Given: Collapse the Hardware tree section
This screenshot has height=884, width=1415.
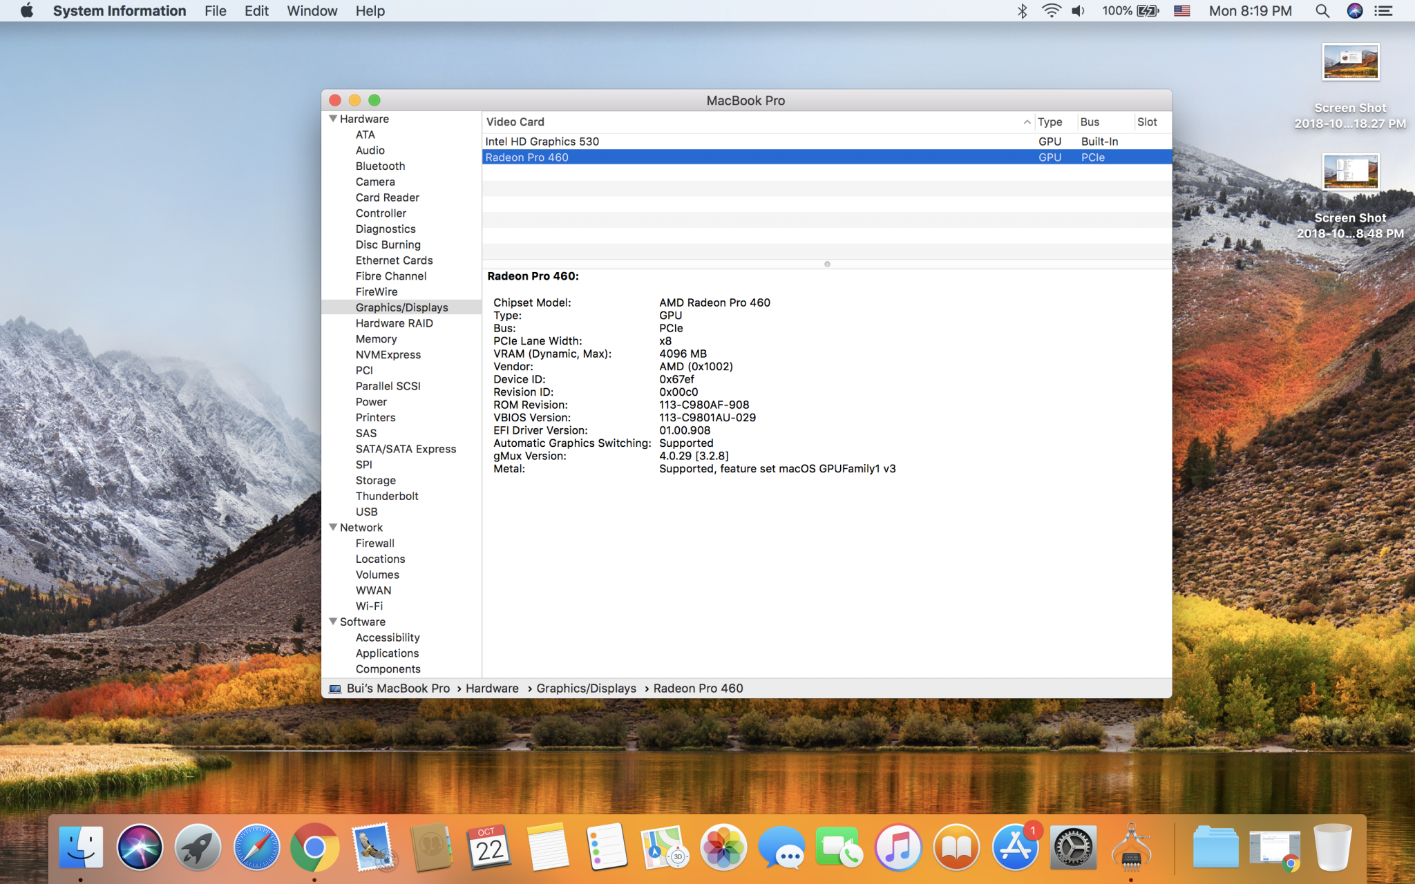Looking at the screenshot, I should pos(333,119).
